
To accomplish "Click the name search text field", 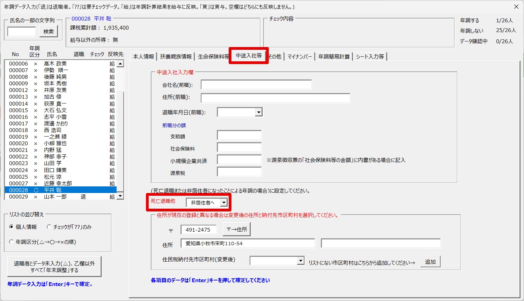I will tap(22, 32).
